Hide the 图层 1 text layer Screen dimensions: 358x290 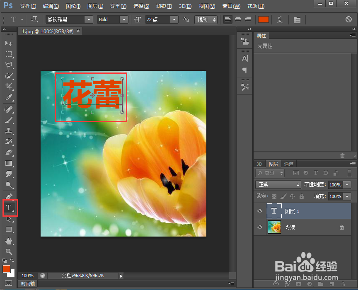tap(260, 211)
